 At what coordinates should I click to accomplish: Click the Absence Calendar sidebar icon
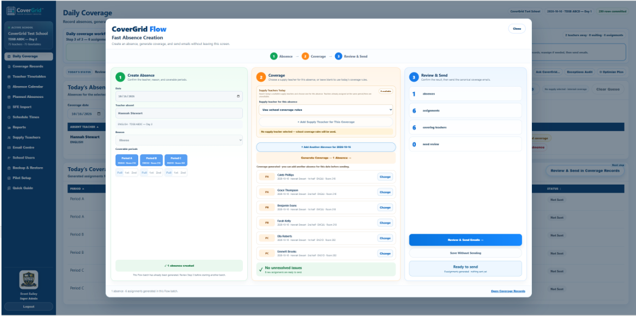point(9,87)
